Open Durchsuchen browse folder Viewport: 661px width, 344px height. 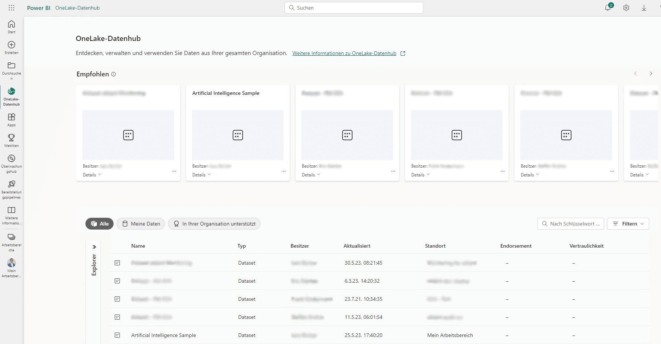[x=11, y=70]
